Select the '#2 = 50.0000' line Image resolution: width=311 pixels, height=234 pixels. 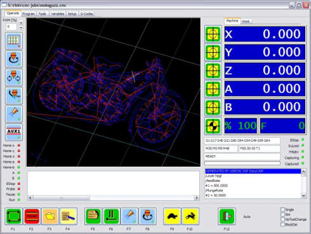253,195
